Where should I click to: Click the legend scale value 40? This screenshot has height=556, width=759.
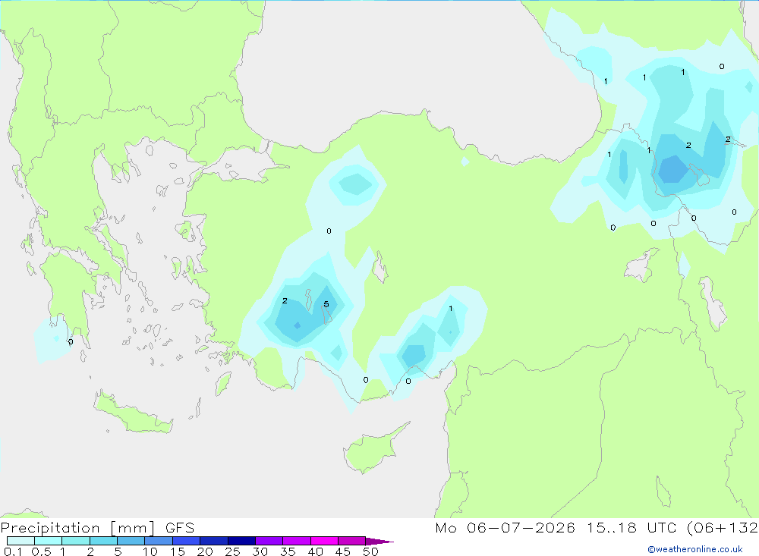(315, 551)
